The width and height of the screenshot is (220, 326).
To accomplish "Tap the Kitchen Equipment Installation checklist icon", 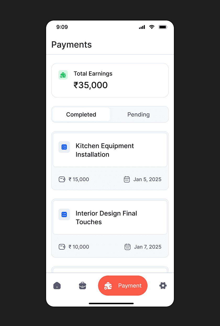I will coord(64,147).
